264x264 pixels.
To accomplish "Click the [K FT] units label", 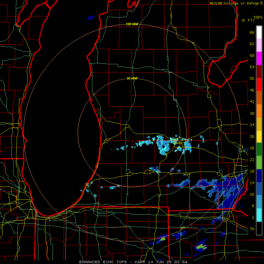I will [248, 21].
